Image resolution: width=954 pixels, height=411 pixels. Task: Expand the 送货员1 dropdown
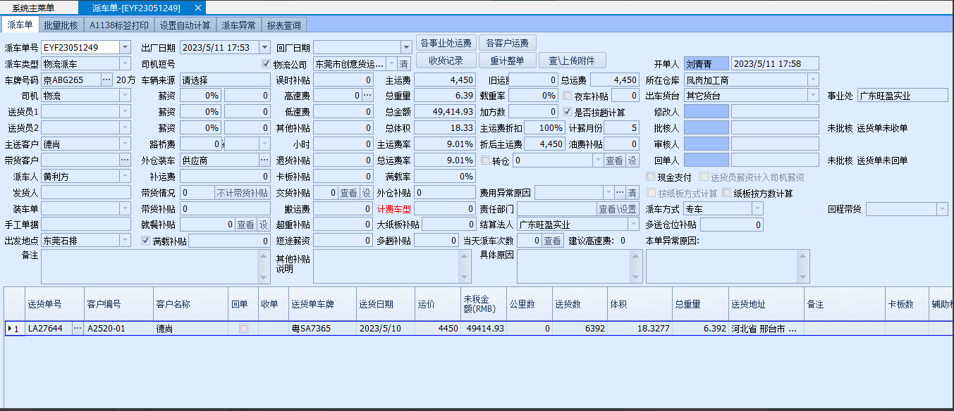pyautogui.click(x=125, y=112)
